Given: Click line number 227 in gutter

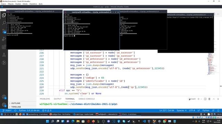Looking at the screenshot, I should click(x=42, y=87).
